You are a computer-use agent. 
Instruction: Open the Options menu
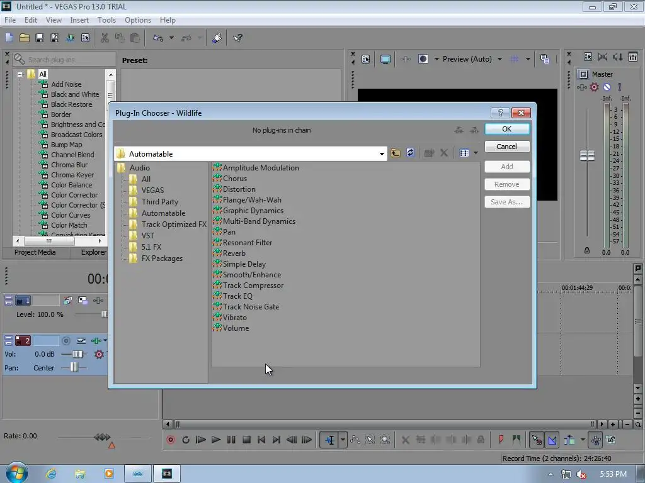(x=138, y=19)
